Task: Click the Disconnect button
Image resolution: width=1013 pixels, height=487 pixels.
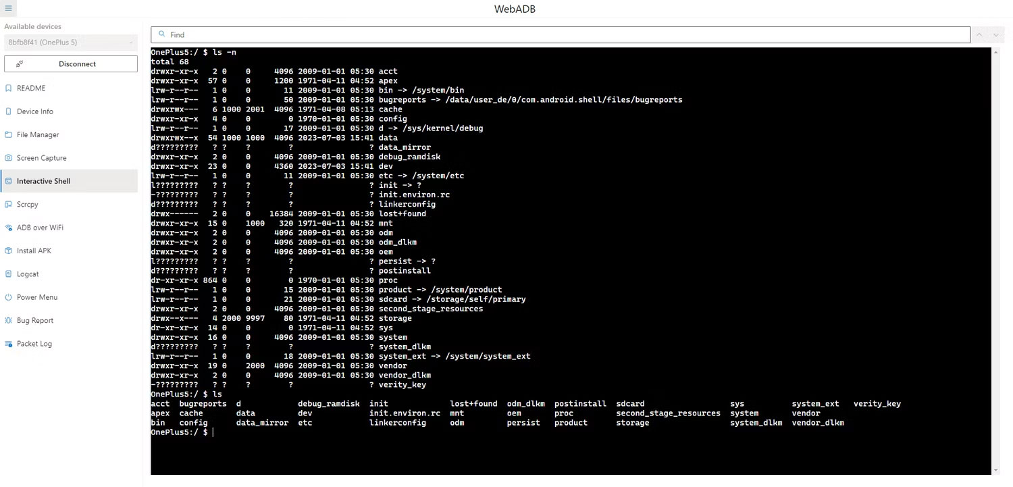Action: pyautogui.click(x=71, y=63)
